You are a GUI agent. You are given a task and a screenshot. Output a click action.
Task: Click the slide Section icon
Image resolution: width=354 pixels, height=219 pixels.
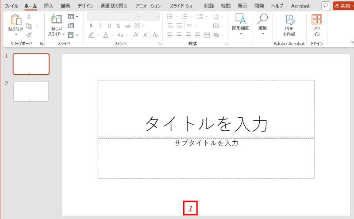(x=71, y=35)
